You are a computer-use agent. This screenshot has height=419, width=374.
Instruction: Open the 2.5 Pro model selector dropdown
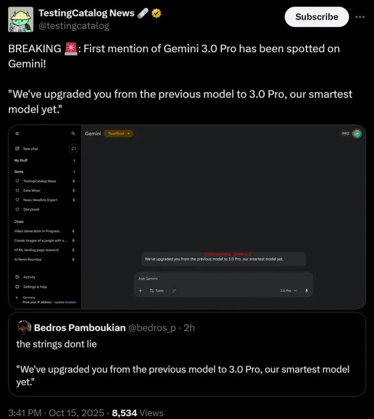click(289, 291)
